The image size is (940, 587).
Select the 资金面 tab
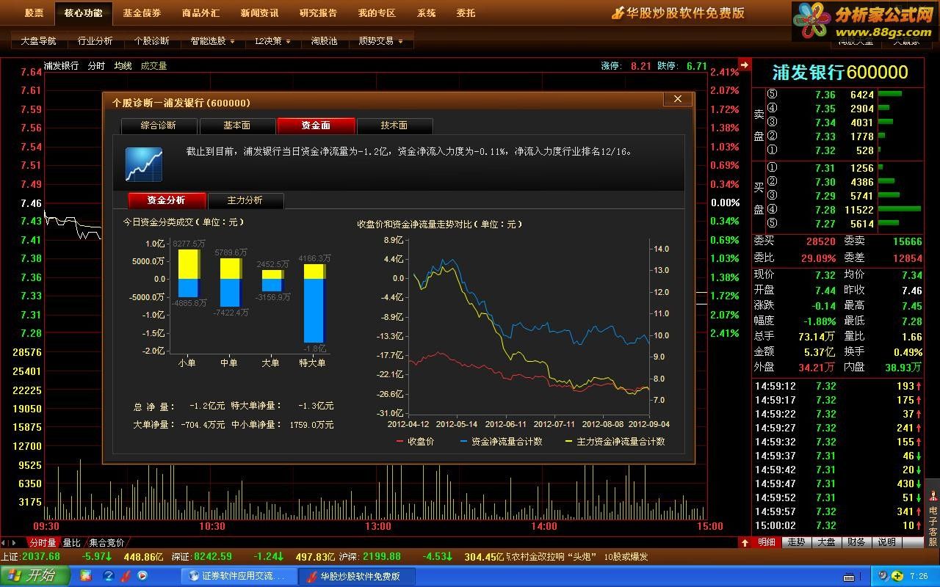pos(316,125)
